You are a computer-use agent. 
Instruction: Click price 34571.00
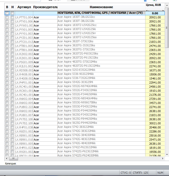click(x=155, y=103)
